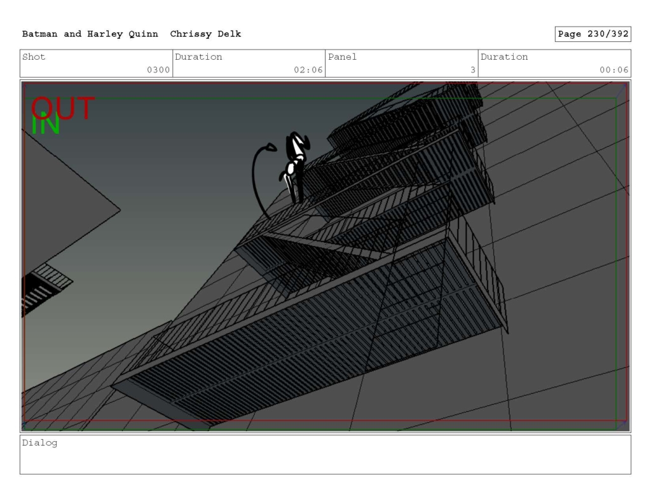Click the shot number '0300'
The image size is (651, 504).
[x=158, y=70]
